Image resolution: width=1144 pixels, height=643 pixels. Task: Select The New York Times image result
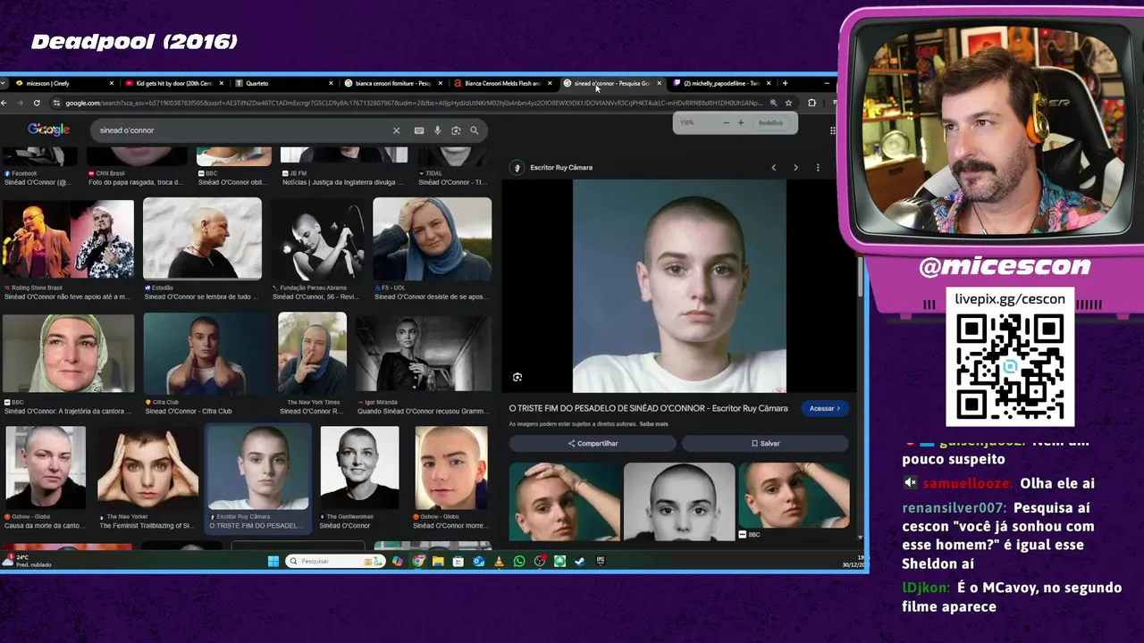pos(312,354)
